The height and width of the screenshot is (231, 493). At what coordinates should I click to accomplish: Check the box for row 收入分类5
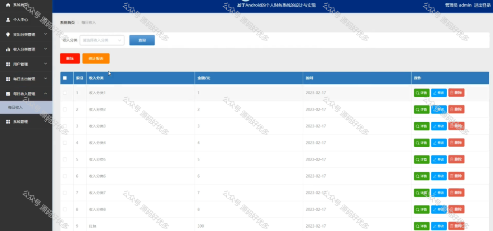[x=65, y=159]
